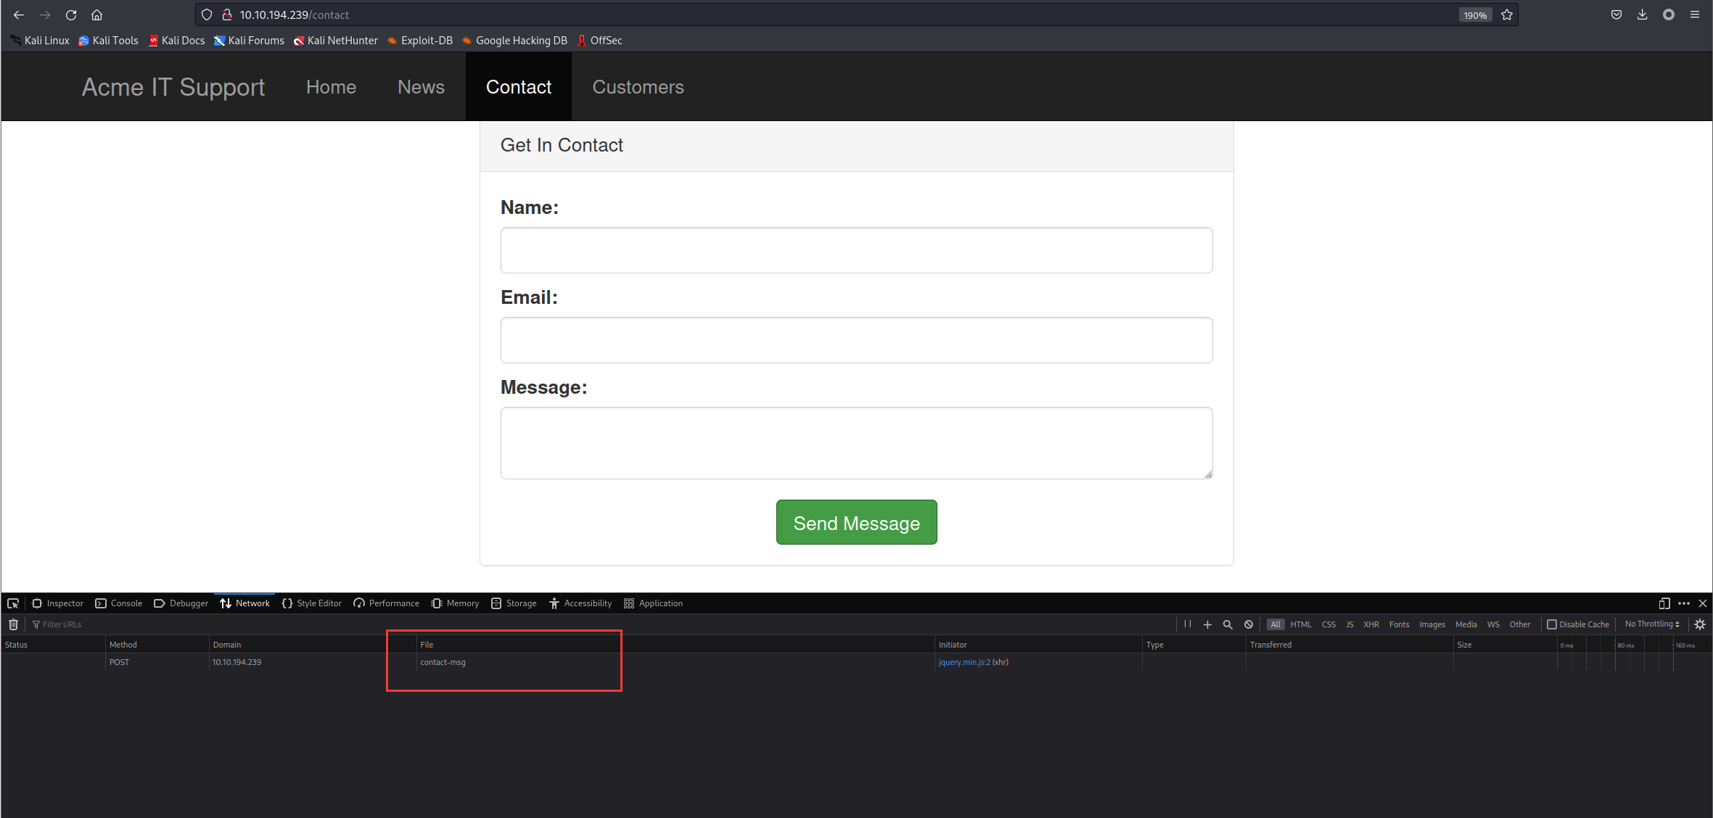1713x818 pixels.
Task: Open Firefox hamburger application menu
Action: point(1695,15)
